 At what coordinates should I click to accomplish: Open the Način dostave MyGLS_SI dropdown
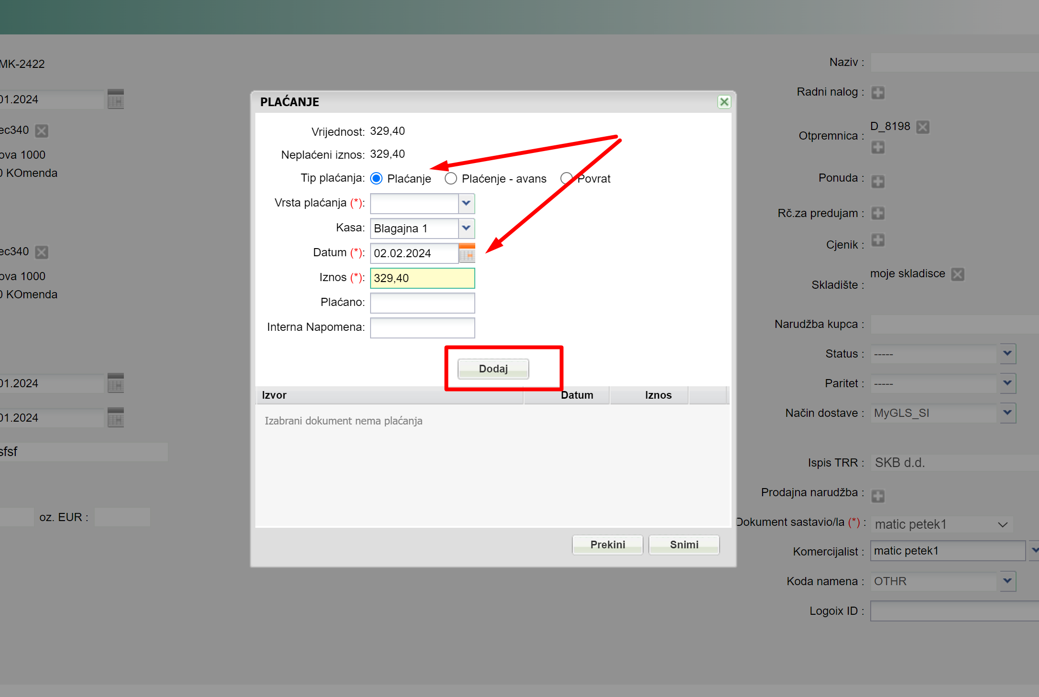coord(1007,413)
